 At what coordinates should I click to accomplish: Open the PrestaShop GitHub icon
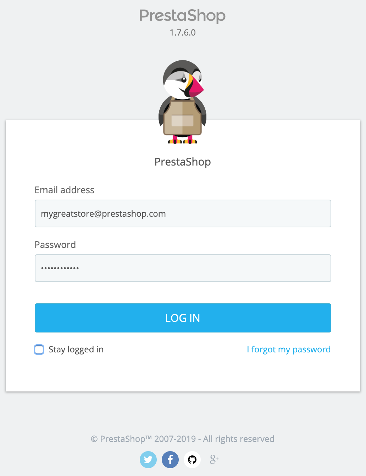tap(192, 460)
